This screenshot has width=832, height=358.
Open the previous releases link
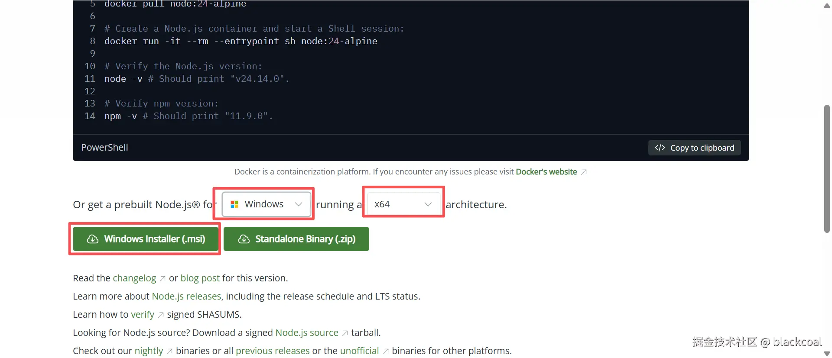pos(273,351)
